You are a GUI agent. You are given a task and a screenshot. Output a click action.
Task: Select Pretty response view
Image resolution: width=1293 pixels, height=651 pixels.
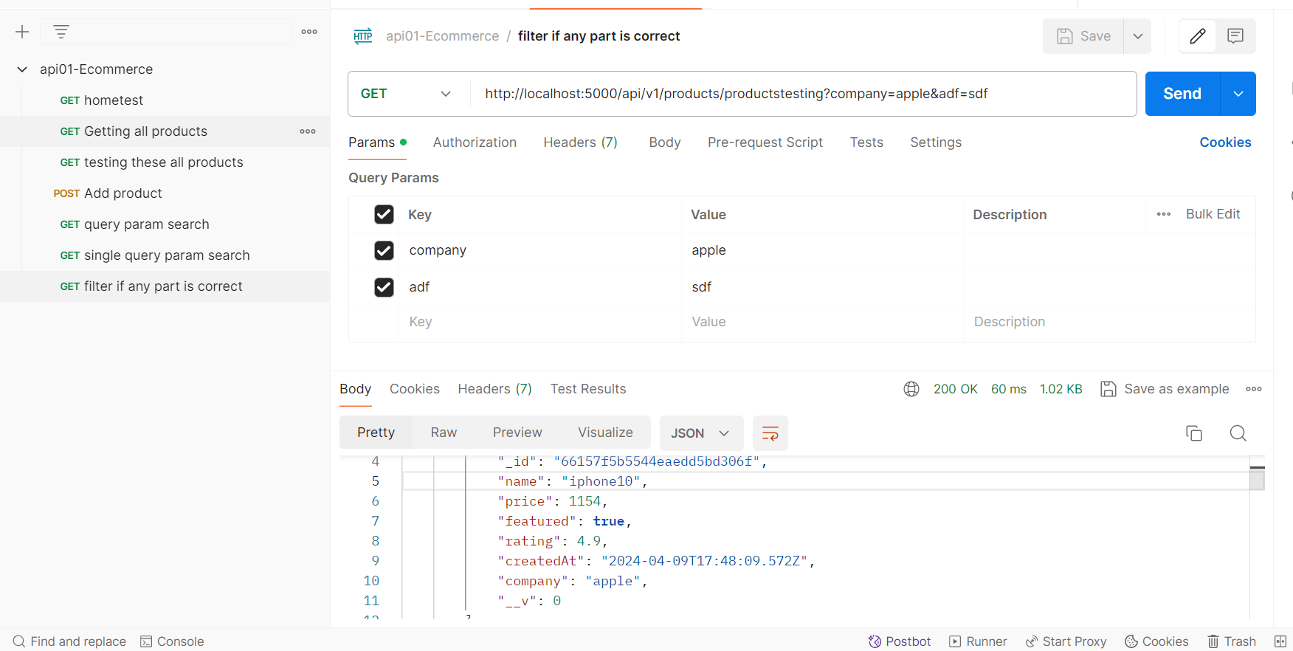[x=376, y=433]
